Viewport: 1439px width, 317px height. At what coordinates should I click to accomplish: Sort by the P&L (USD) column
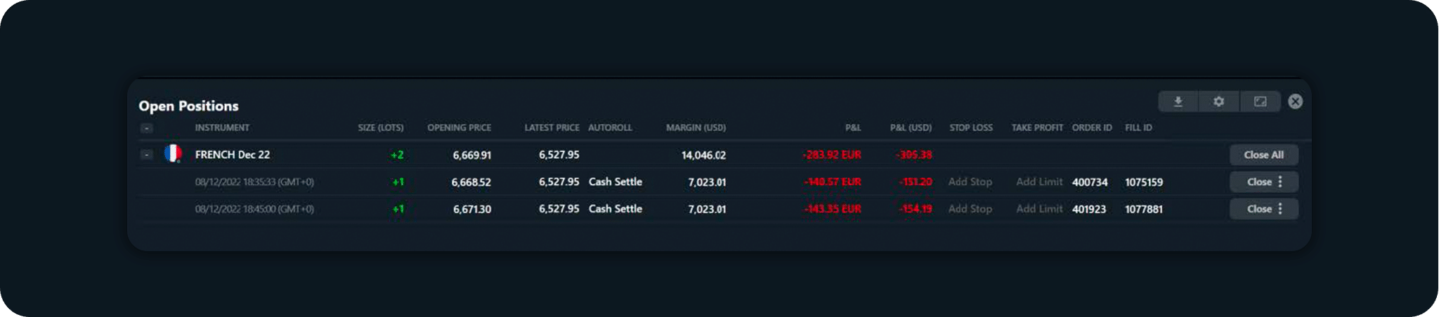pos(911,128)
